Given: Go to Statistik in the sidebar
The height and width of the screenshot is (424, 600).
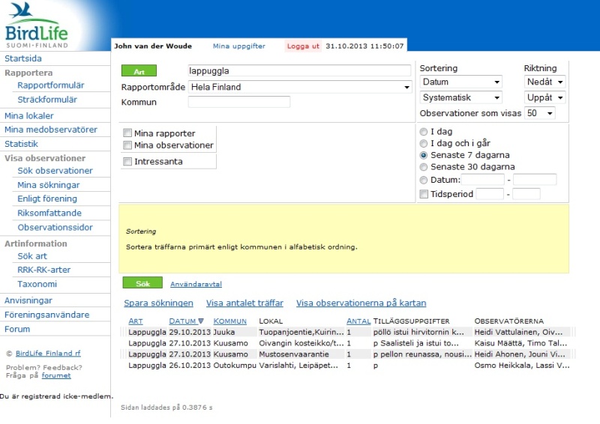Looking at the screenshot, I should 21,144.
